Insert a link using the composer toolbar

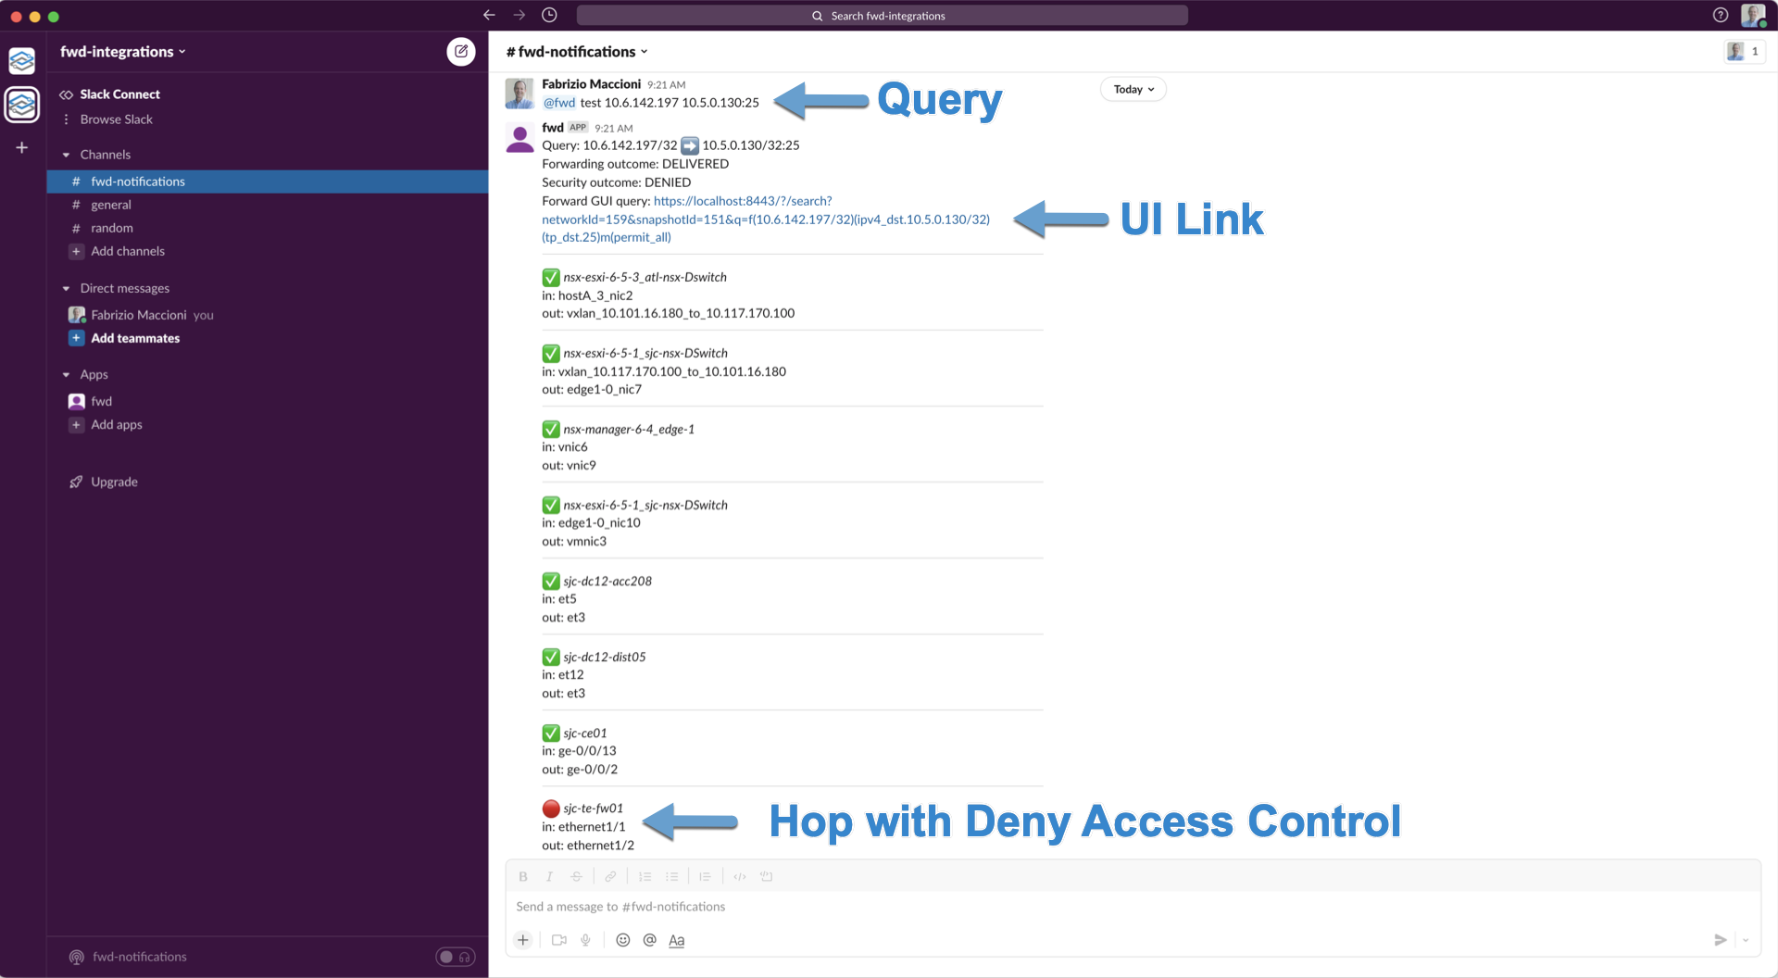(610, 876)
